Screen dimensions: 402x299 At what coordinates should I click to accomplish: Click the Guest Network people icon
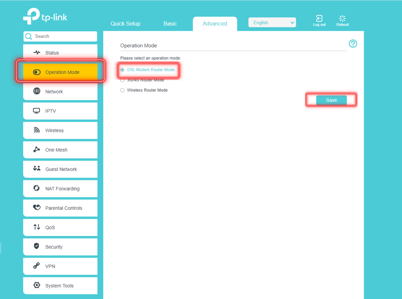coord(37,168)
